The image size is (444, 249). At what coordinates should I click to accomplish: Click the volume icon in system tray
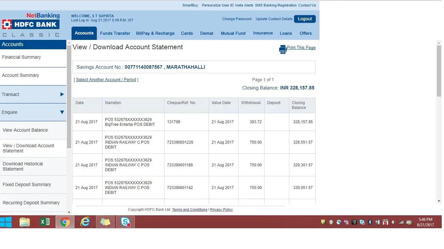[x=393, y=222]
